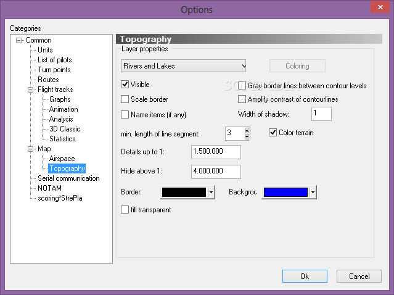Click the Hide above 1 field
Viewport: 394px width, 295px height.
click(216, 172)
